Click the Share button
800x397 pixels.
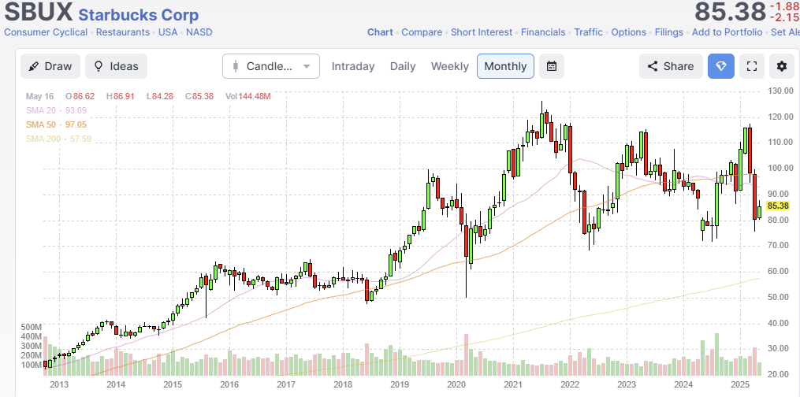[x=671, y=66]
